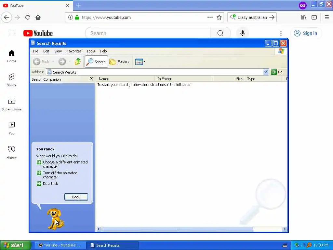Screen dimensions: 333x250
Task: Click the YouTube logo
Action: 38,33
